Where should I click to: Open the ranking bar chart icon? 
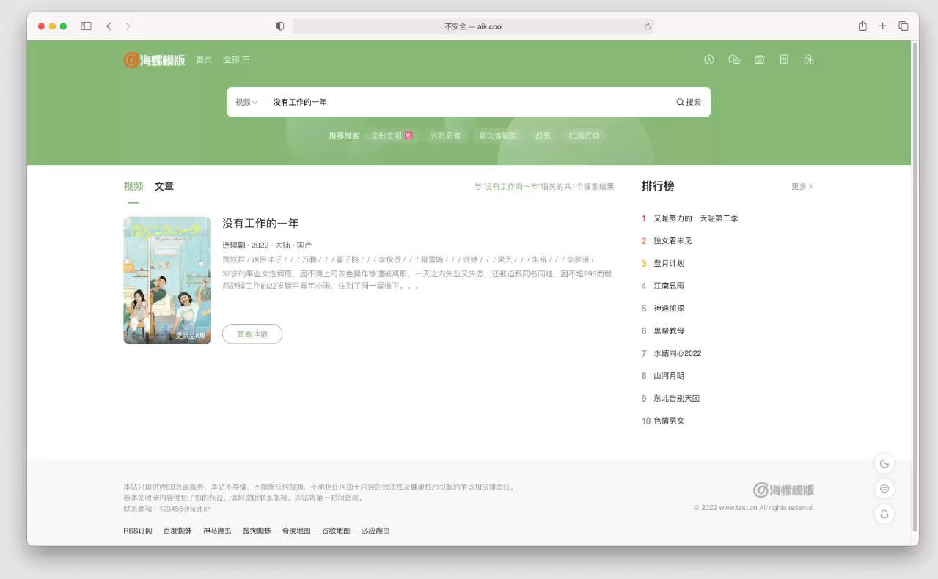click(809, 60)
